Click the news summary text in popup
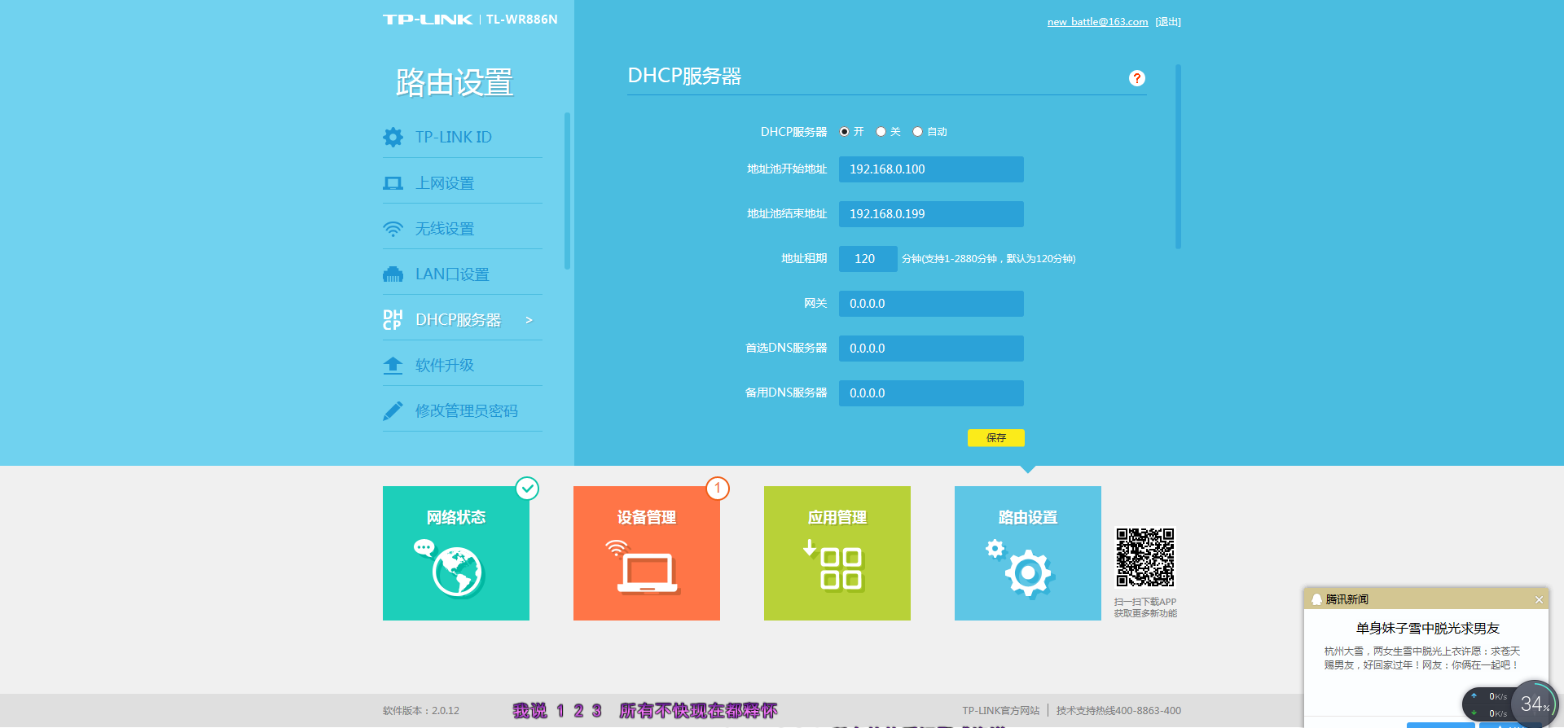 1422,658
